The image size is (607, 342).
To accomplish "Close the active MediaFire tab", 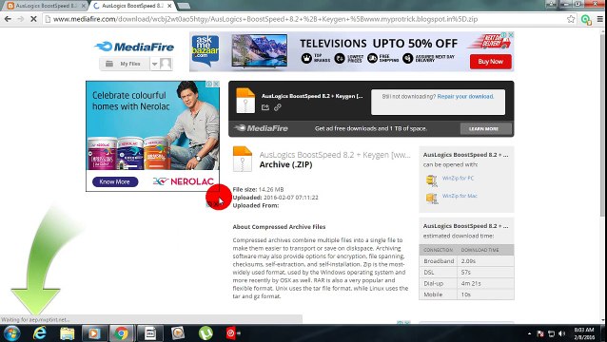I will (x=169, y=6).
